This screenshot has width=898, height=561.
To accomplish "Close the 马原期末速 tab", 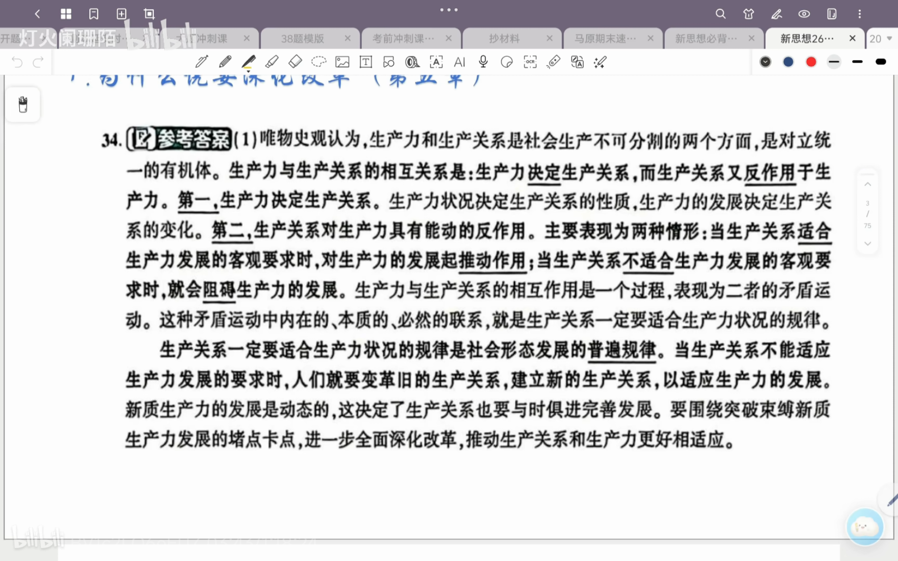I will [651, 38].
